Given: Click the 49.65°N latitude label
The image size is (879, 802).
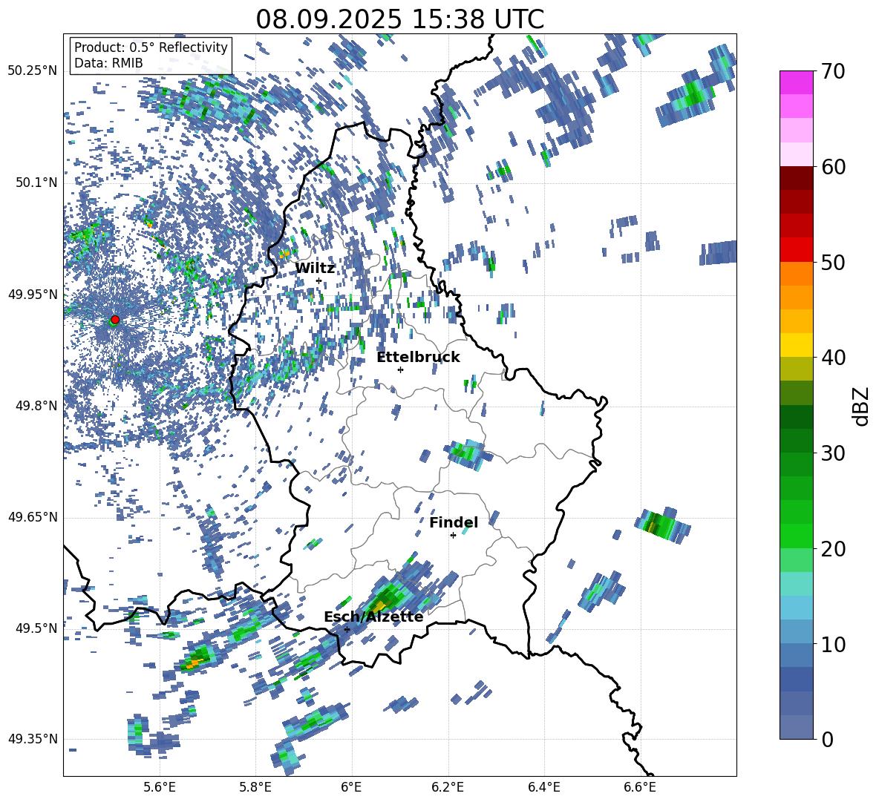Looking at the screenshot, I should (33, 516).
